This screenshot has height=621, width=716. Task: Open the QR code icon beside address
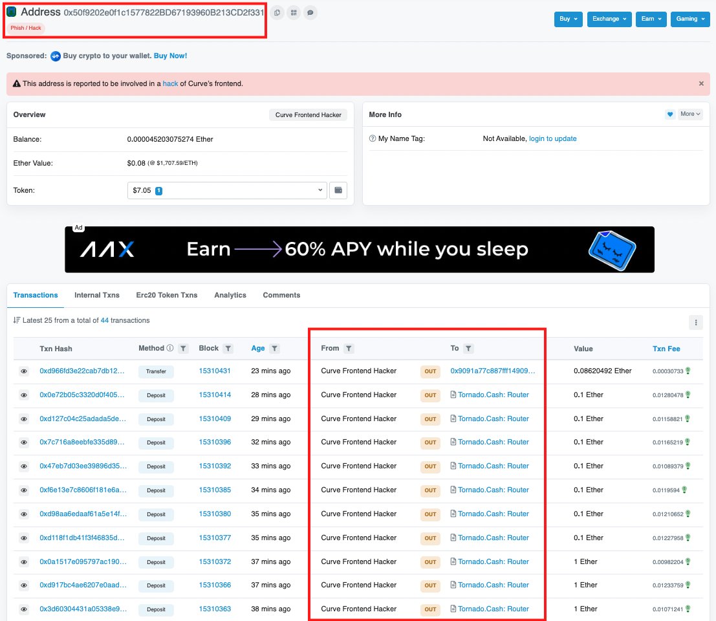coord(294,13)
